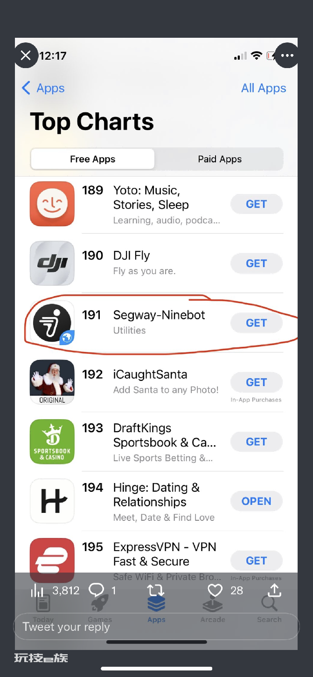Tap the DraftKings Sportsbook app icon
313x677 pixels.
(x=52, y=442)
